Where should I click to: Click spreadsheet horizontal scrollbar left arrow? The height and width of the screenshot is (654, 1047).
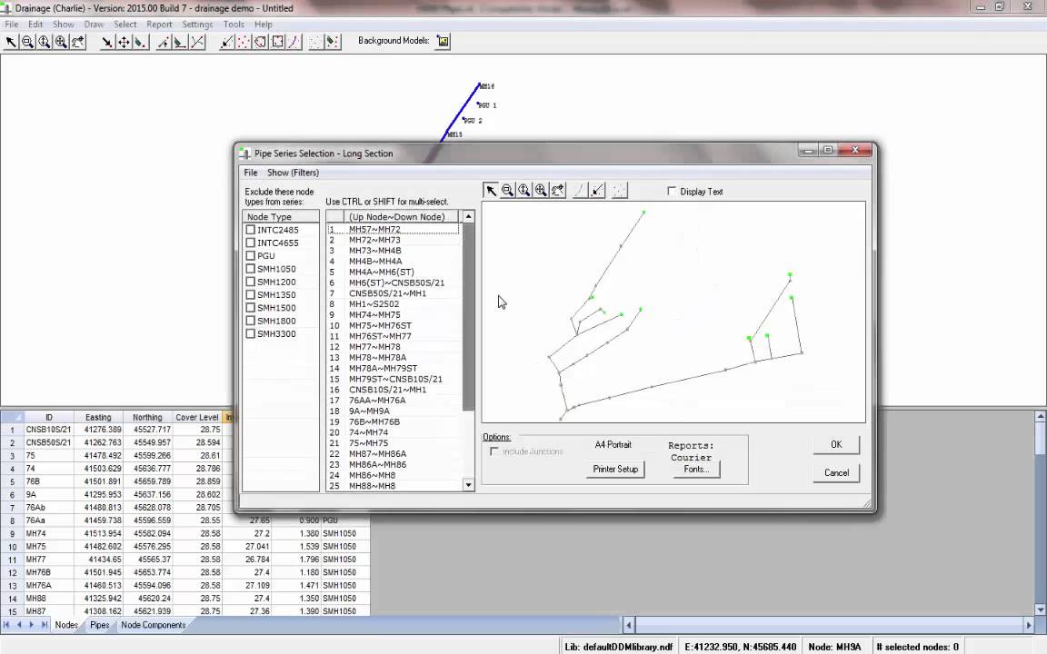(628, 625)
